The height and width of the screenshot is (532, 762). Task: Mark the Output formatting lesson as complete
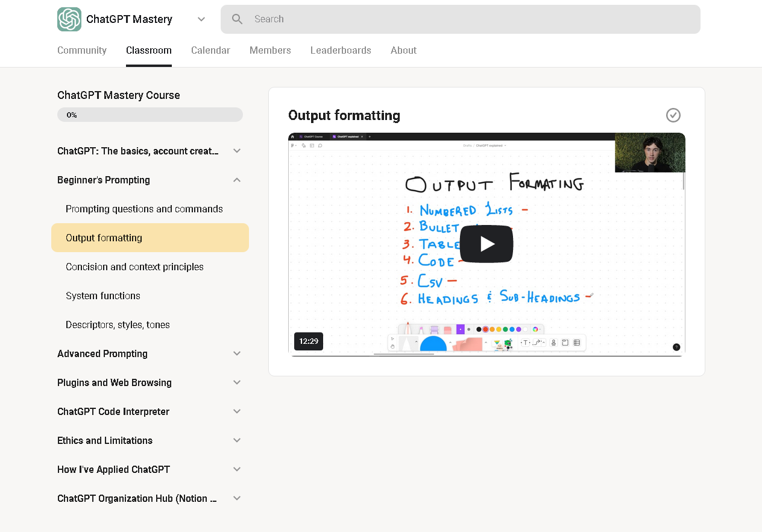pyautogui.click(x=673, y=115)
